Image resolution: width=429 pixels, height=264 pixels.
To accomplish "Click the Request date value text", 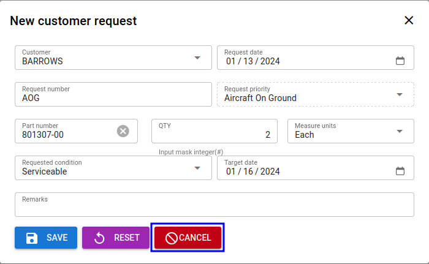I will pyautogui.click(x=252, y=61).
